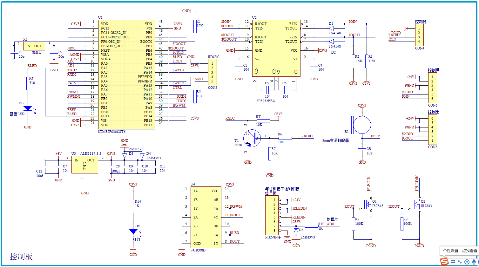Select resistor R9 100K near Q2
479x267 pixels.
[402, 224]
